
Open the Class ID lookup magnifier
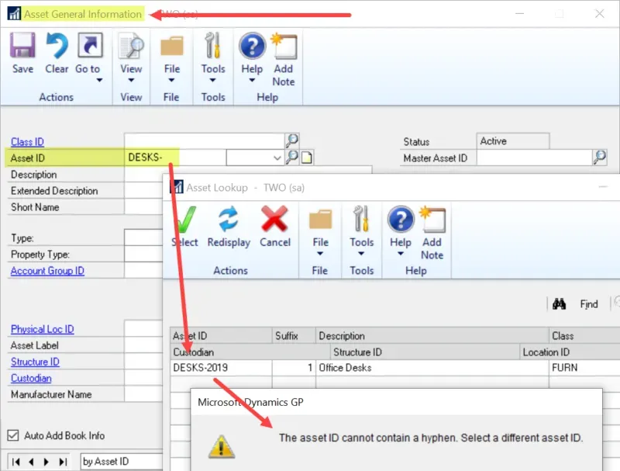293,141
